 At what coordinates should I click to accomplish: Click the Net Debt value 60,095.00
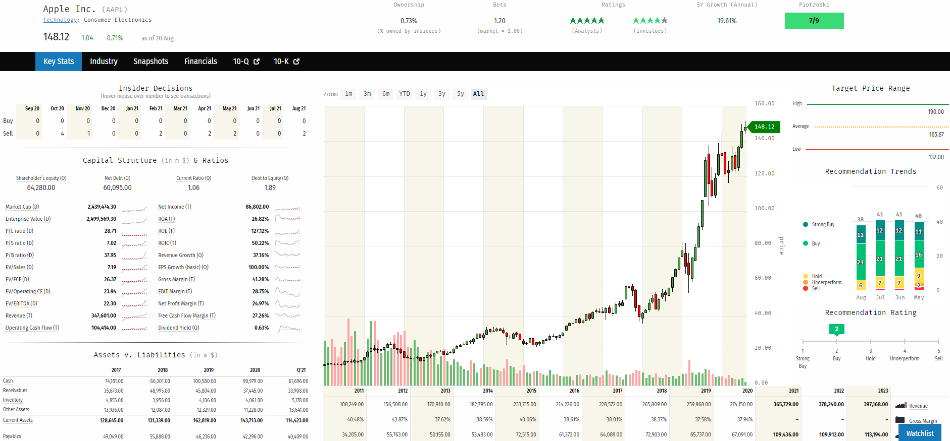[x=117, y=188]
